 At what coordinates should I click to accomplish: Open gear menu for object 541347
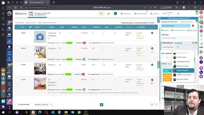point(152,80)
